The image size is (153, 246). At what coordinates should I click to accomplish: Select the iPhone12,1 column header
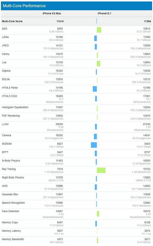[x=104, y=13]
